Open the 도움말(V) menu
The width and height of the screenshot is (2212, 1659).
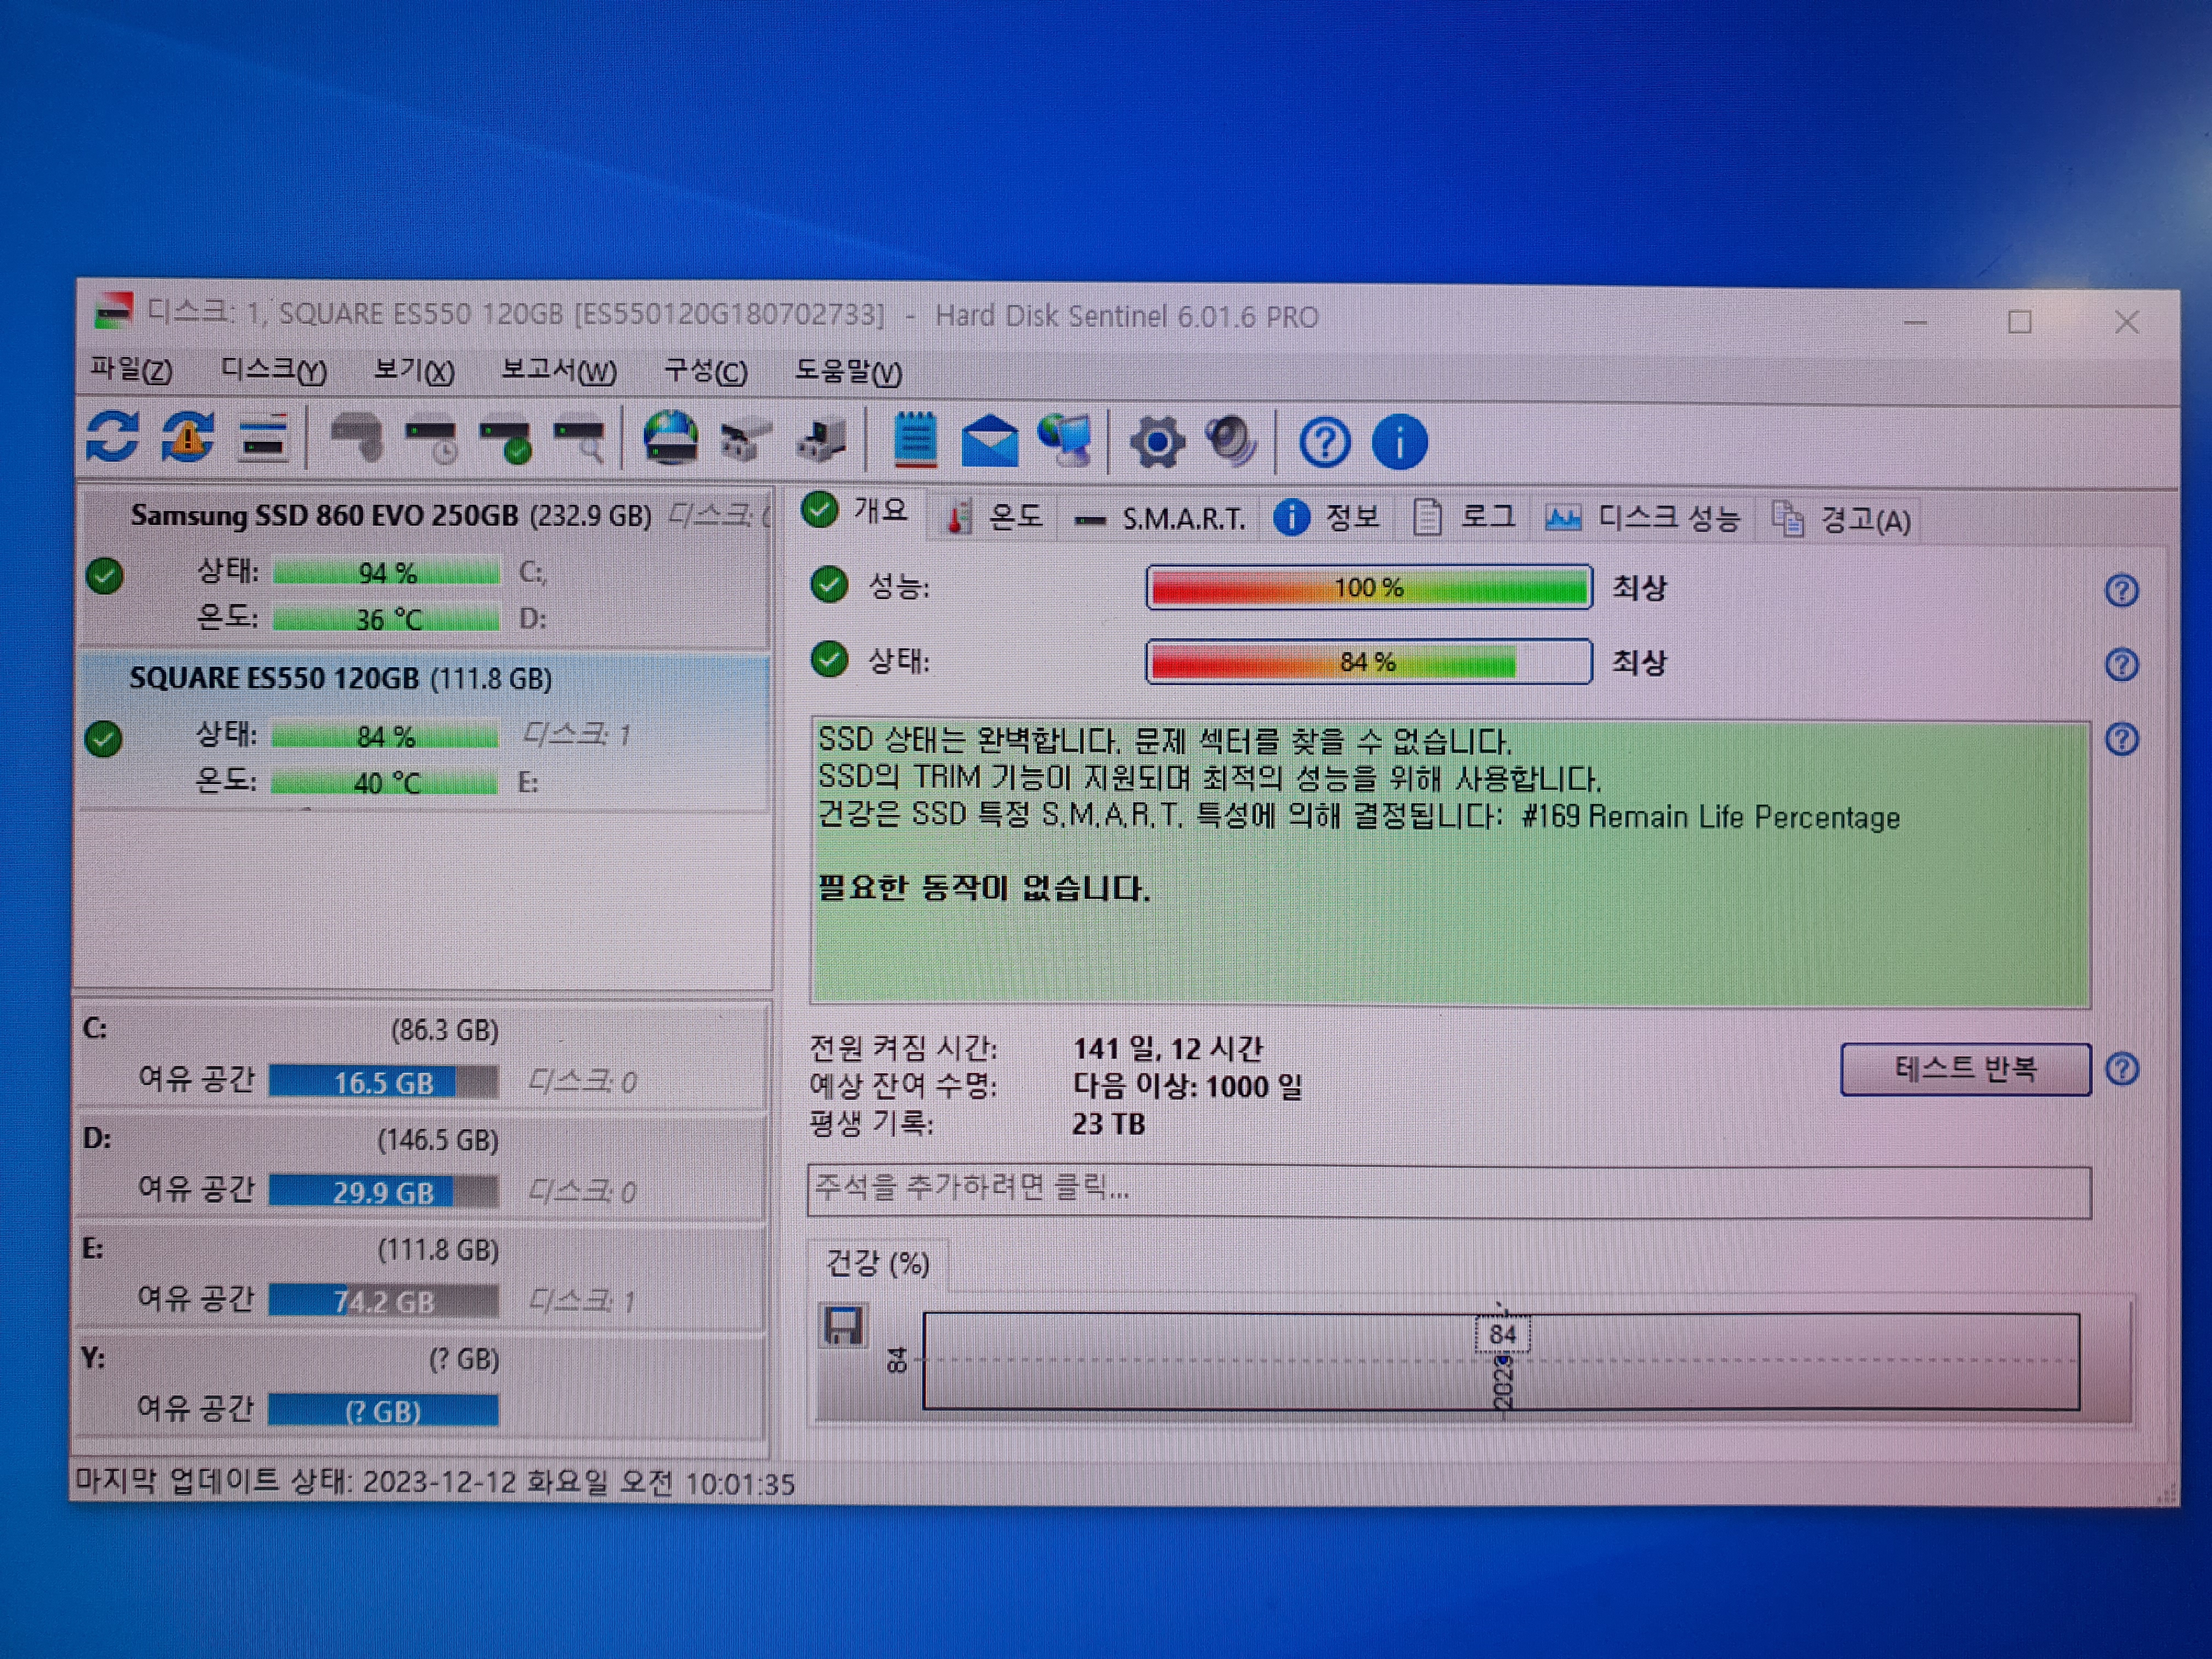848,372
